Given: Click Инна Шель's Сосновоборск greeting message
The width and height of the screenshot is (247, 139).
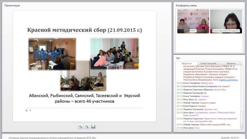Looking at the screenshot, I should 206,114.
